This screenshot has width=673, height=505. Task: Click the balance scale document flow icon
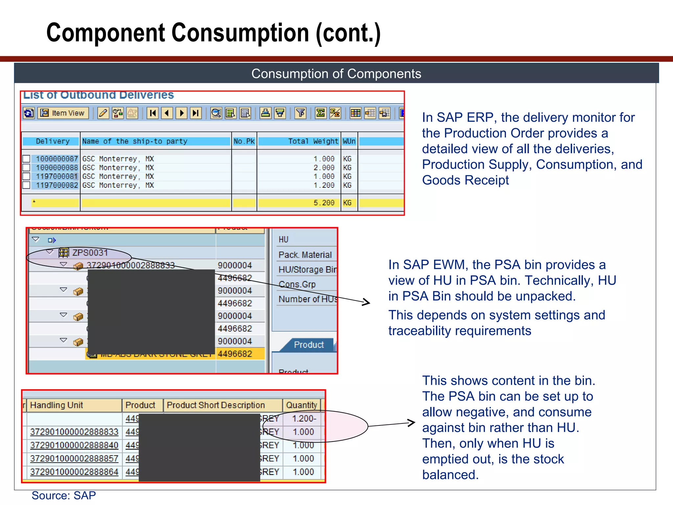pos(118,113)
